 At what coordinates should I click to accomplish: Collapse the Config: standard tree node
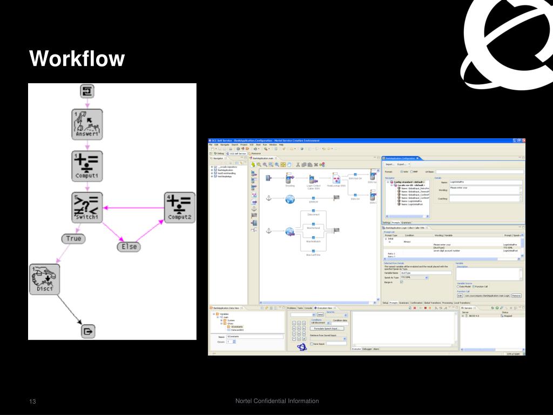(388, 182)
